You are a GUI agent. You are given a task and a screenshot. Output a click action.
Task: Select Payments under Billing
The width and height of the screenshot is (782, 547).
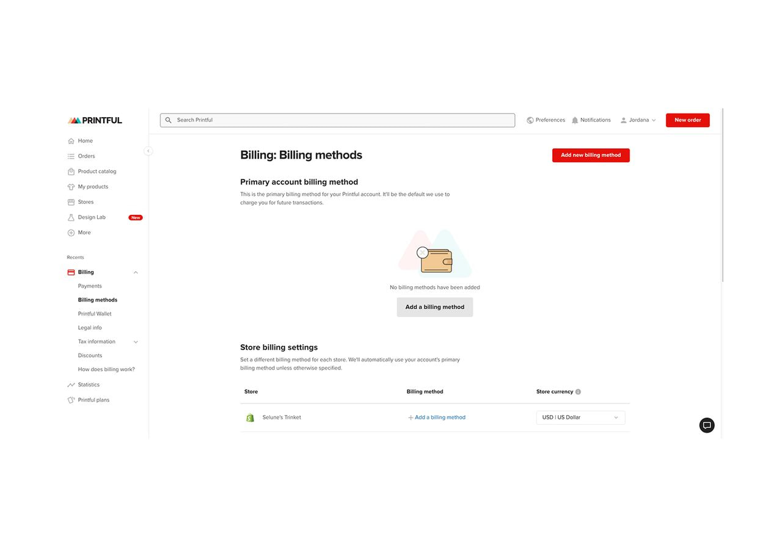[90, 286]
